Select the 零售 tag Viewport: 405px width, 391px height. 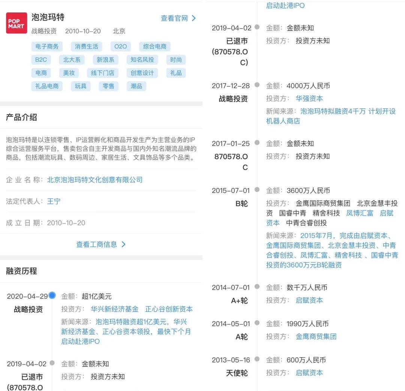point(108,86)
